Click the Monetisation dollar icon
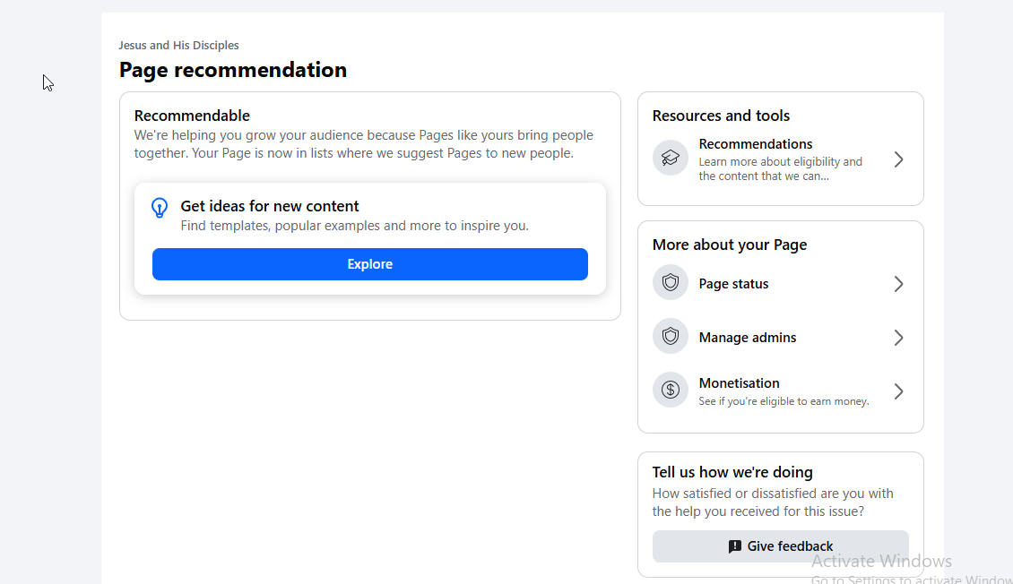This screenshot has height=584, width=1013. [670, 390]
